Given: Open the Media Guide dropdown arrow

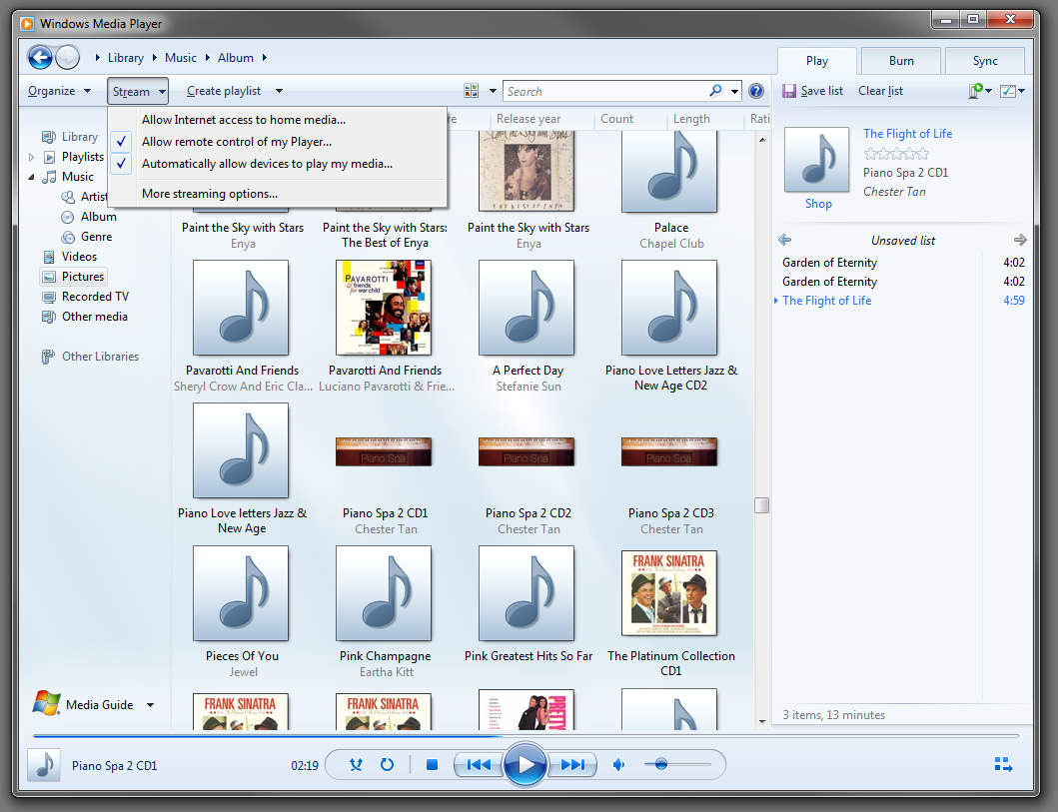Looking at the screenshot, I should tap(150, 705).
